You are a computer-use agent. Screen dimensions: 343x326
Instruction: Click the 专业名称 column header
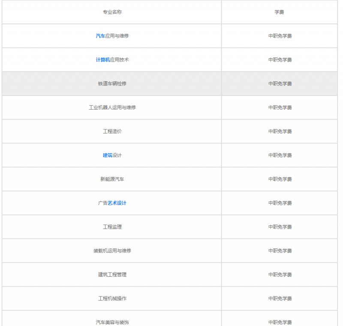coord(112,12)
